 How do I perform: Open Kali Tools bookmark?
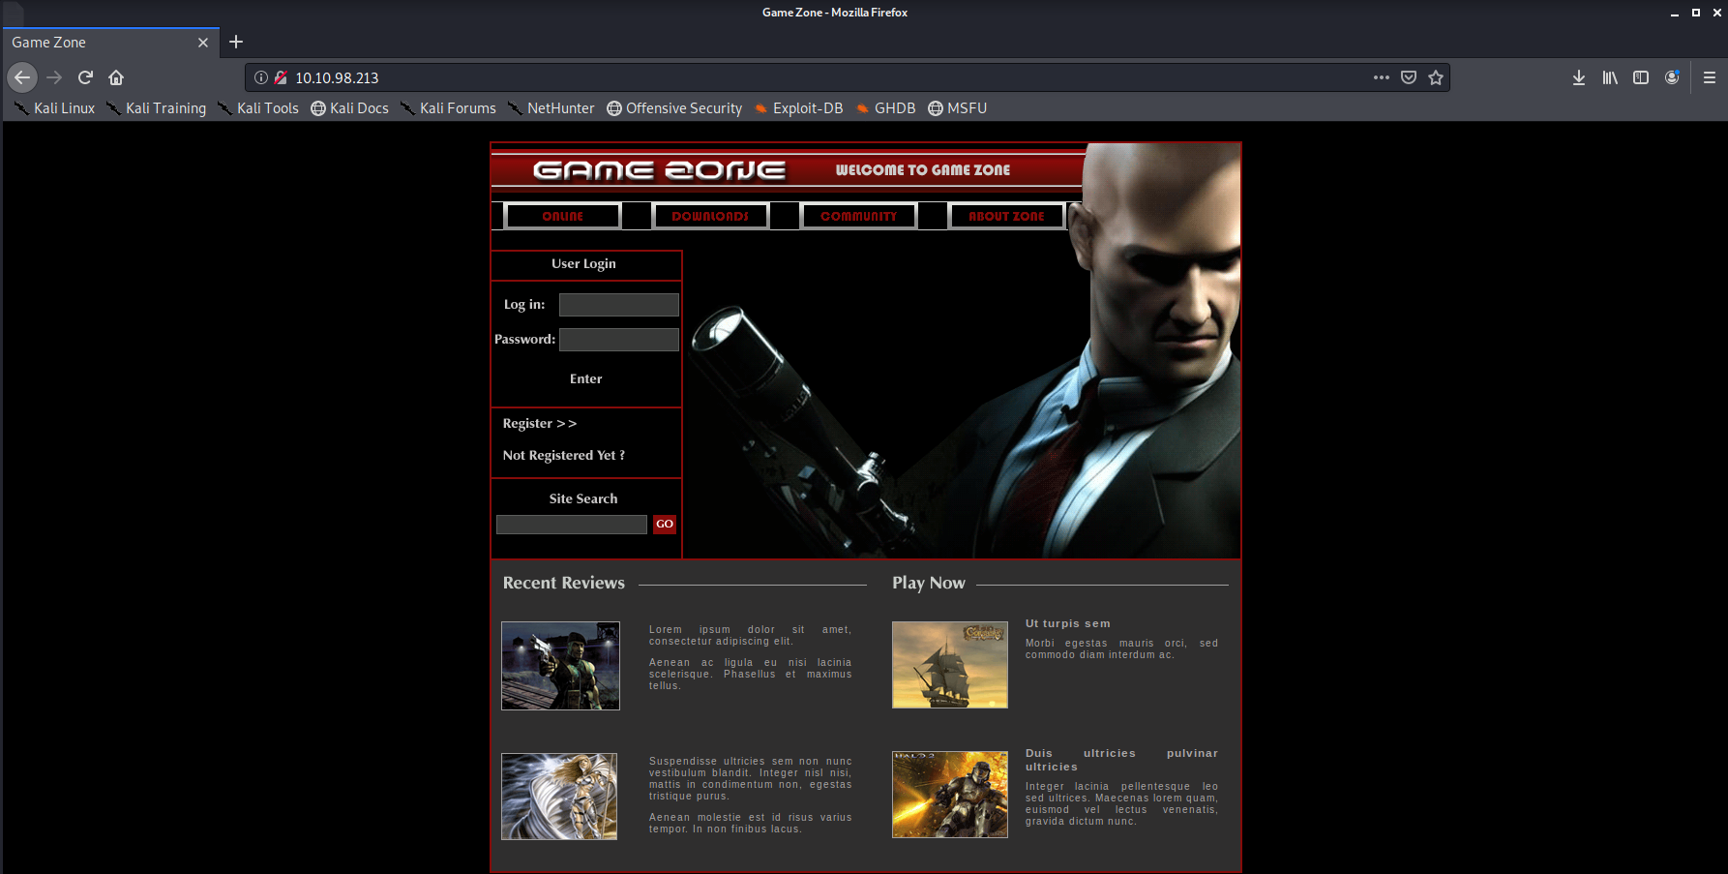click(x=258, y=108)
